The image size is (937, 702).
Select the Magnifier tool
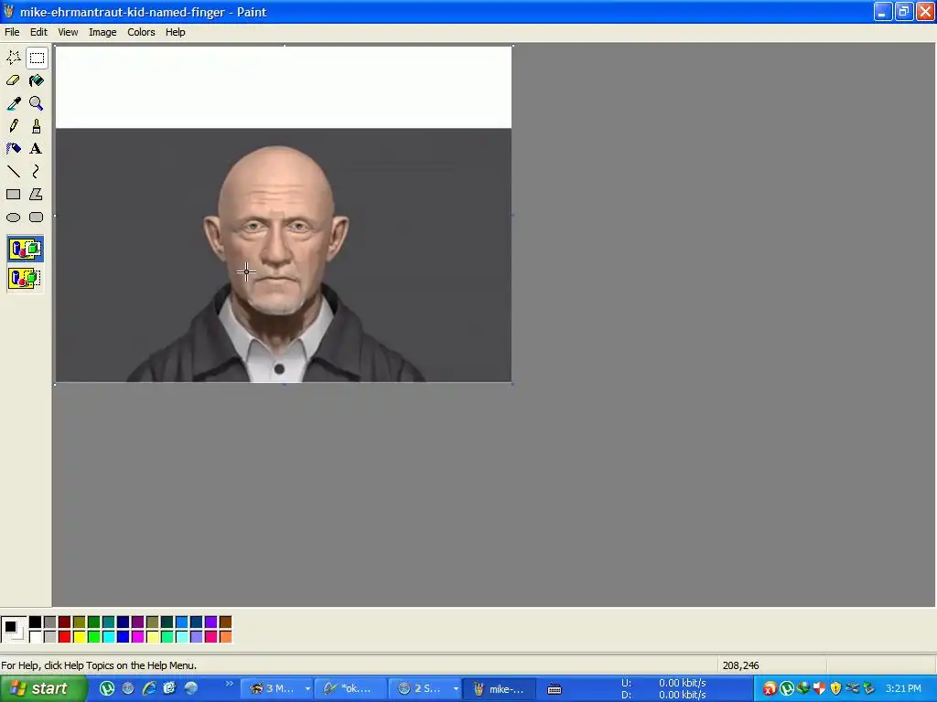37,103
